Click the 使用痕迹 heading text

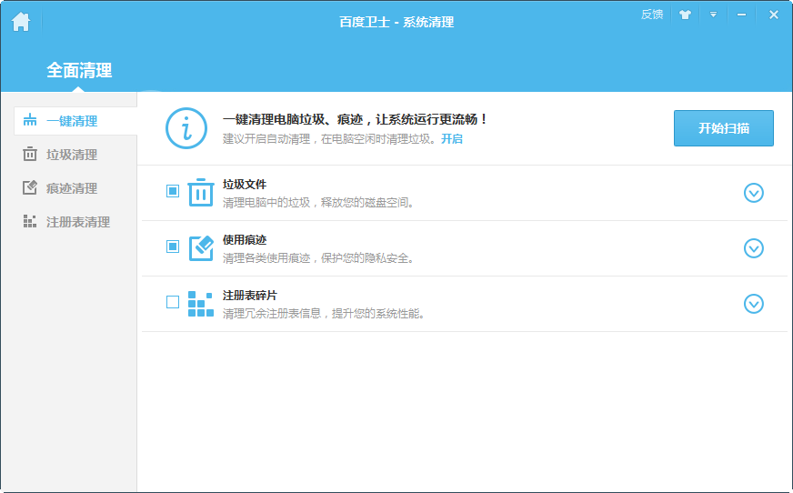point(245,240)
